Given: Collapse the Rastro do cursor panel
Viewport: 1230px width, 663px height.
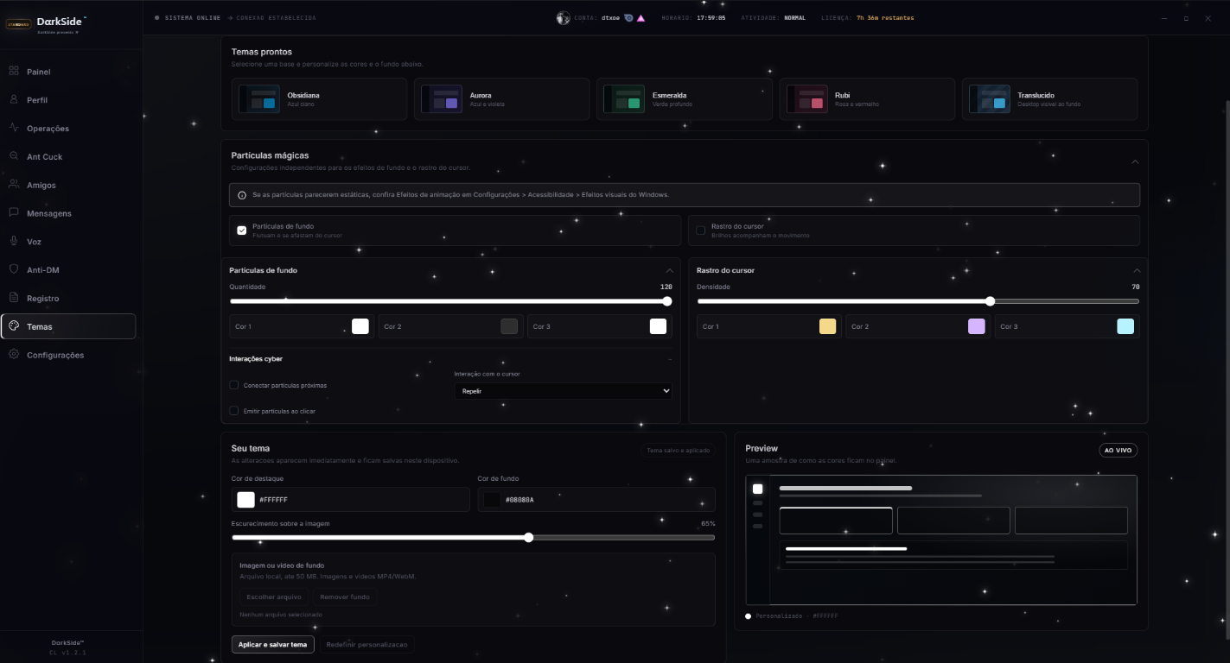Looking at the screenshot, I should pos(1137,270).
